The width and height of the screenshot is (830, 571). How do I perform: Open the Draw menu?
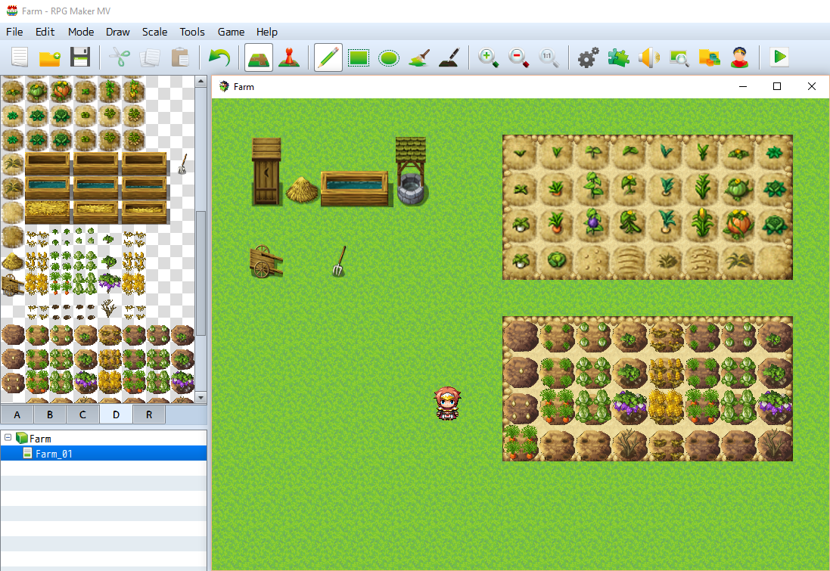point(117,32)
